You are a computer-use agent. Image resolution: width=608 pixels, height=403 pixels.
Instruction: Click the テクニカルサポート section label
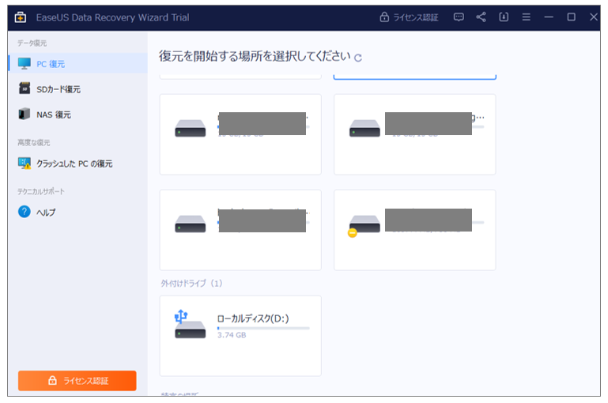click(40, 191)
